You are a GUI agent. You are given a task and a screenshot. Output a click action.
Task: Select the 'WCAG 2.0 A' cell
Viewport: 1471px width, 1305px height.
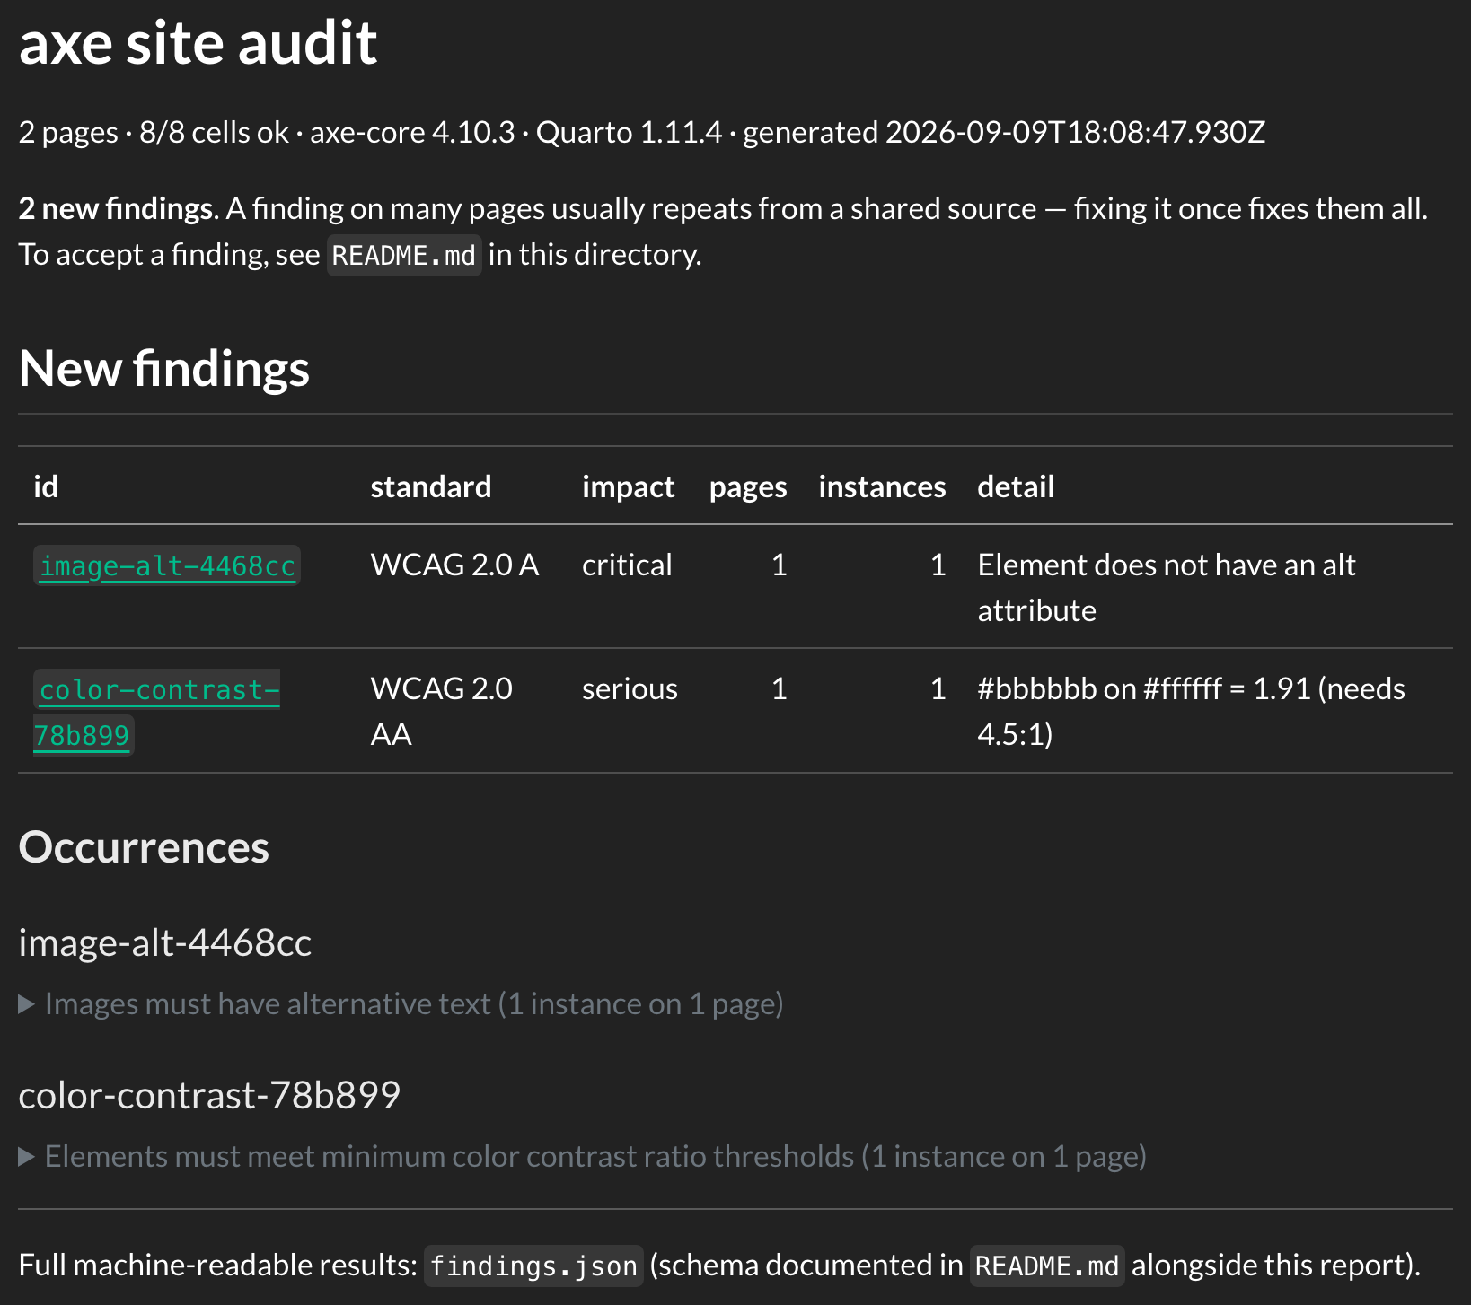pos(454,565)
